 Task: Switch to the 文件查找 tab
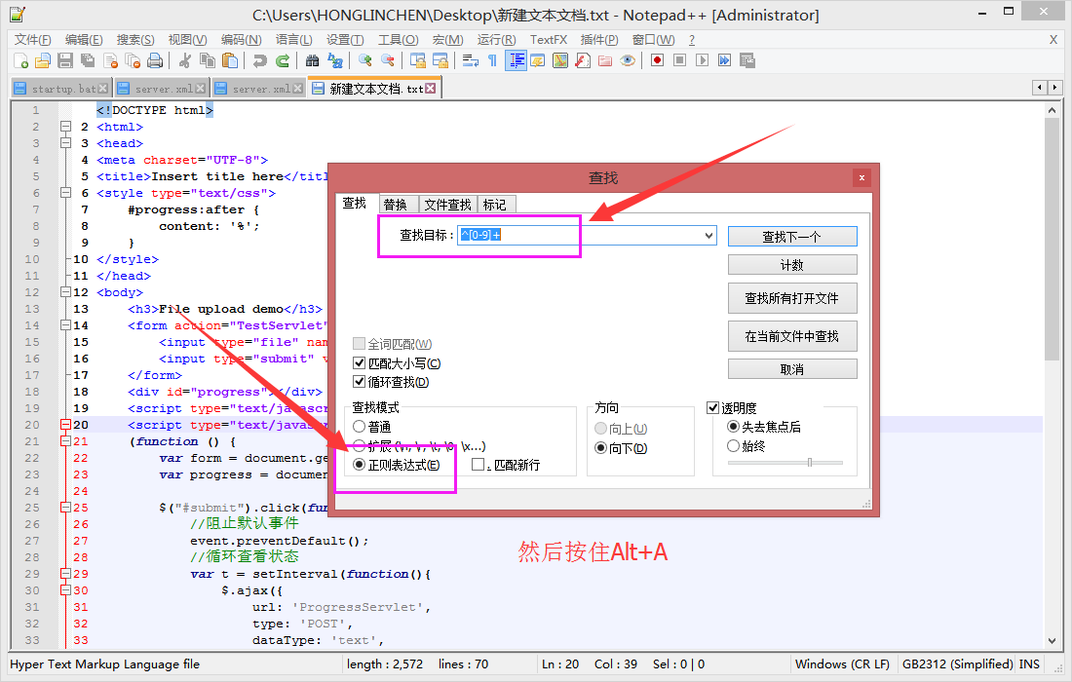(447, 205)
